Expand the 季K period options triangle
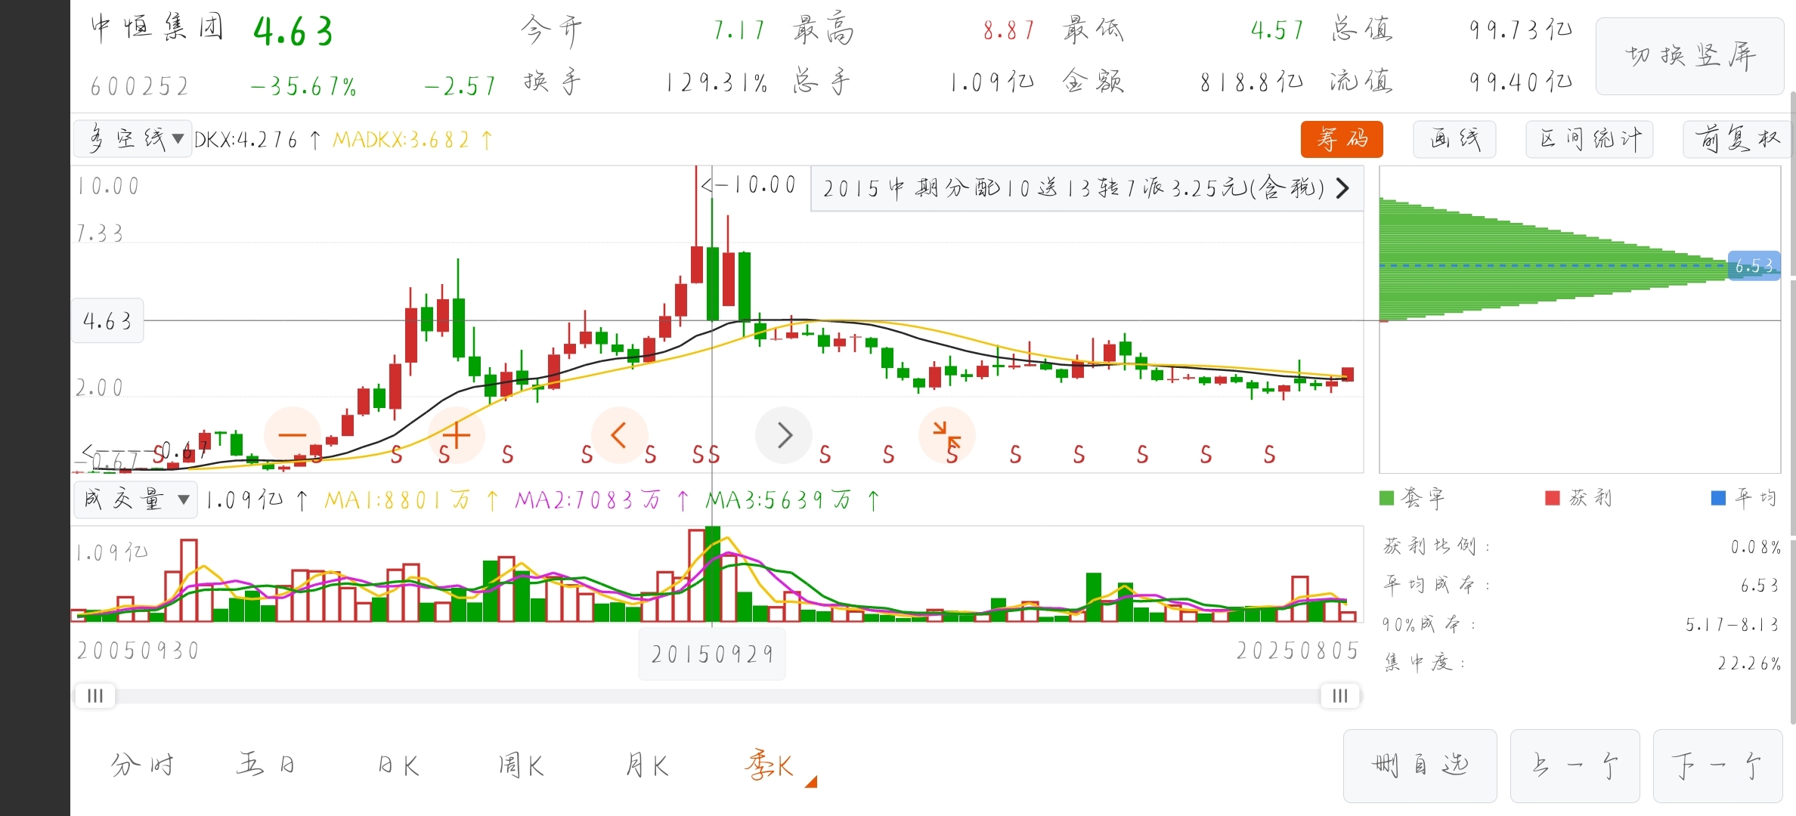1796x816 pixels. coord(811,782)
